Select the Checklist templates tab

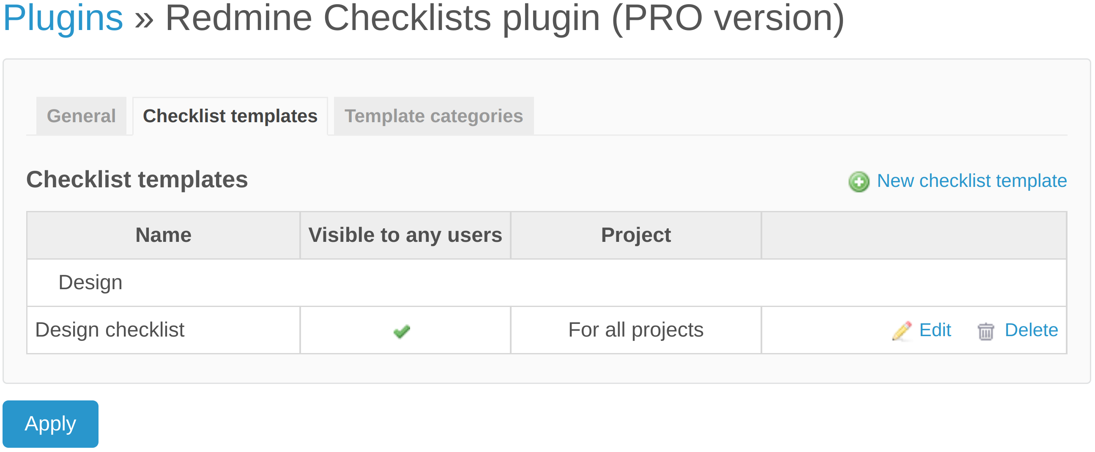229,115
